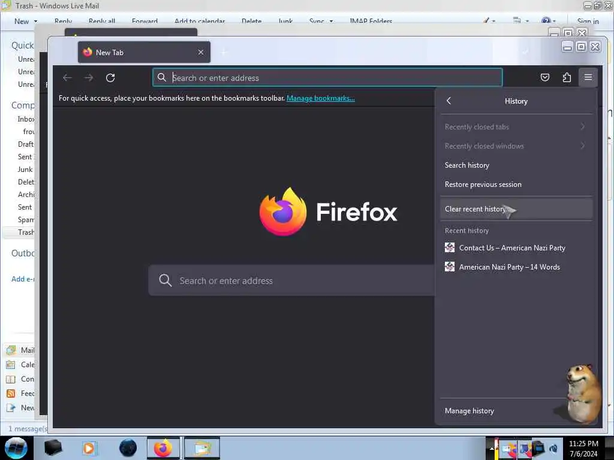Click Add to calendar in Live Mail
The width and height of the screenshot is (614, 460).
point(200,21)
